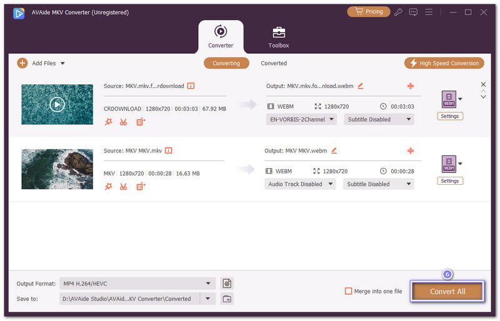Select the Converting tab
500x321 pixels.
[226, 63]
